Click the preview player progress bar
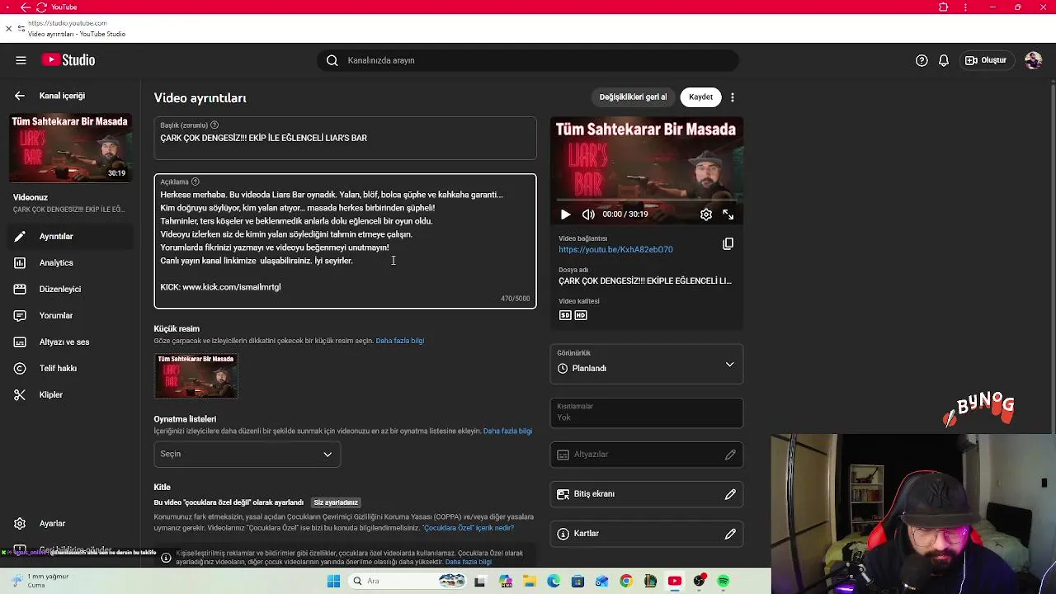The image size is (1056, 594). tap(647, 200)
